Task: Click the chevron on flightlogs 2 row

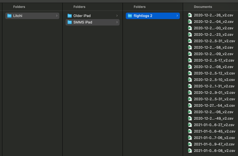Action: [x=177, y=16]
